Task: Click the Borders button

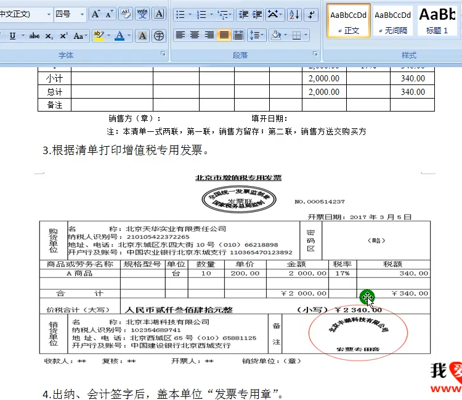Action: coord(296,35)
